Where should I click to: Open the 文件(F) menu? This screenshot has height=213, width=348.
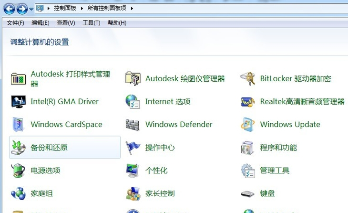(15, 23)
